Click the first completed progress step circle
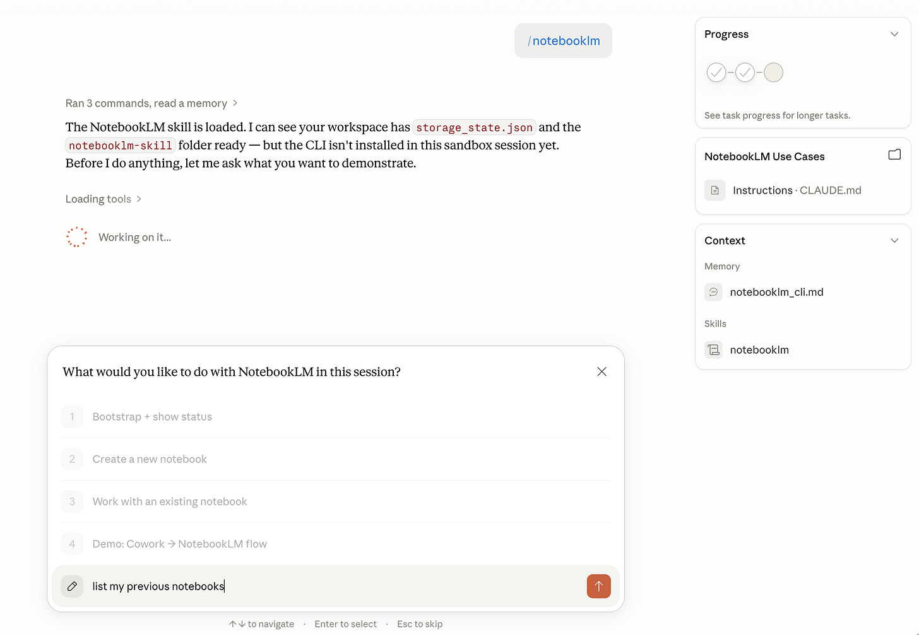Screen dimensions: 919x635 (x=716, y=73)
